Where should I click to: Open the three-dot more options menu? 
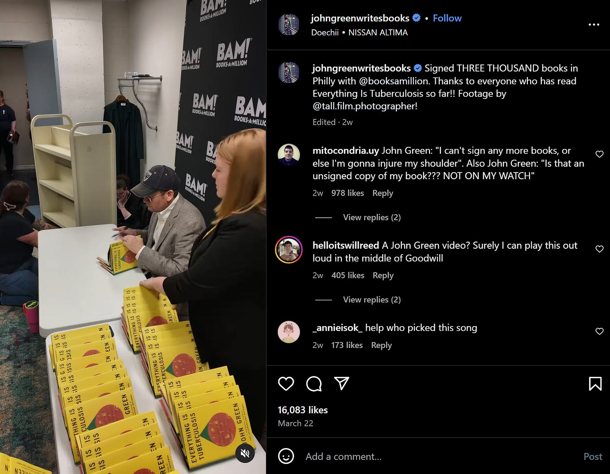594,25
